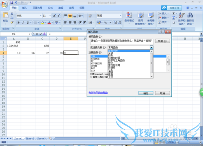Open the help link about this function

[x=98, y=93]
